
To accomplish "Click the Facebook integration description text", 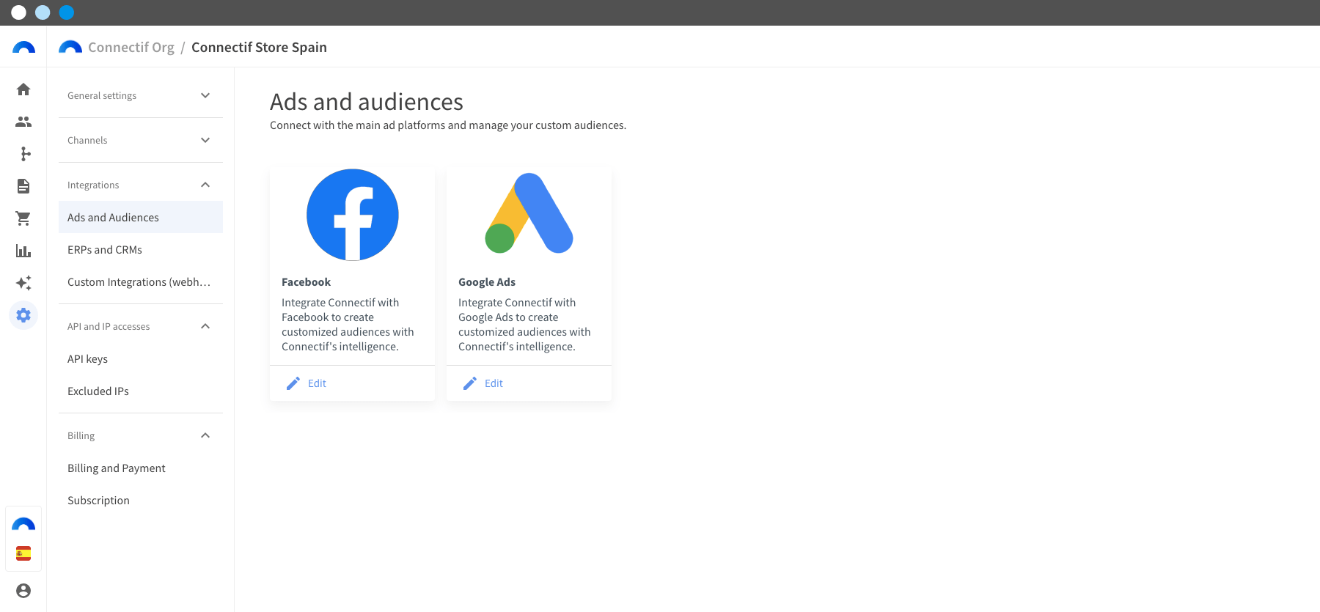I will 348,325.
